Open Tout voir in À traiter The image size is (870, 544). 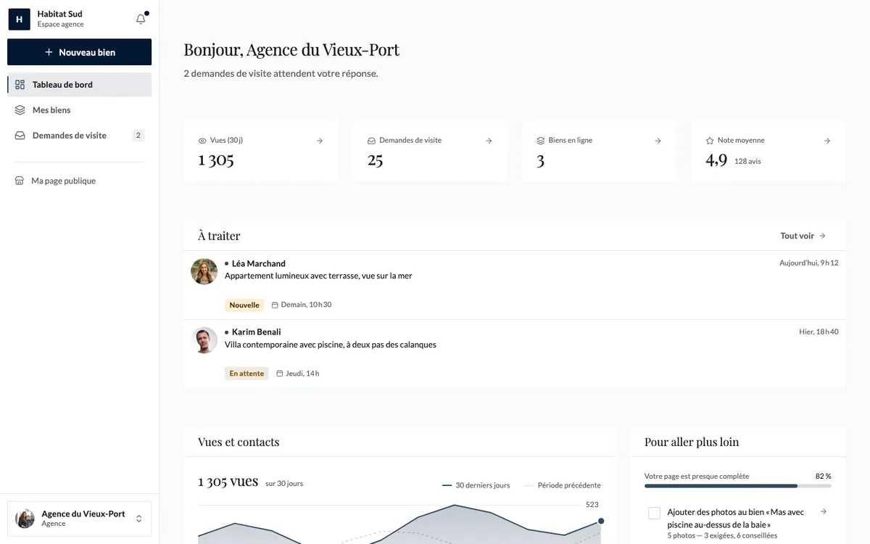tap(803, 236)
